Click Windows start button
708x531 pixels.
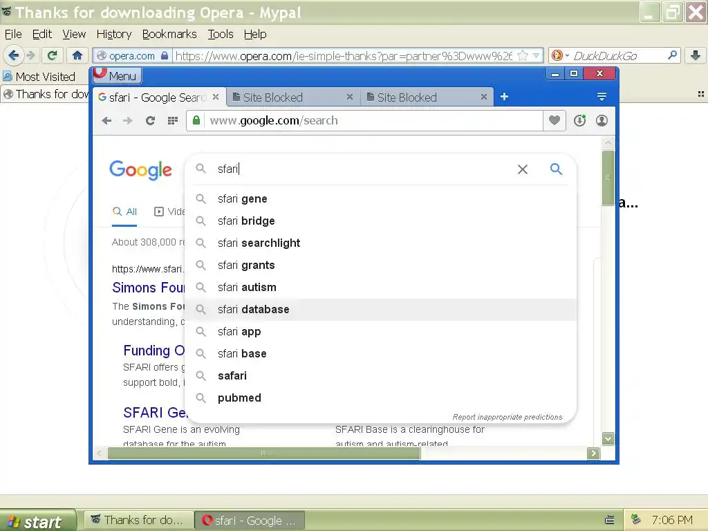pos(38,521)
